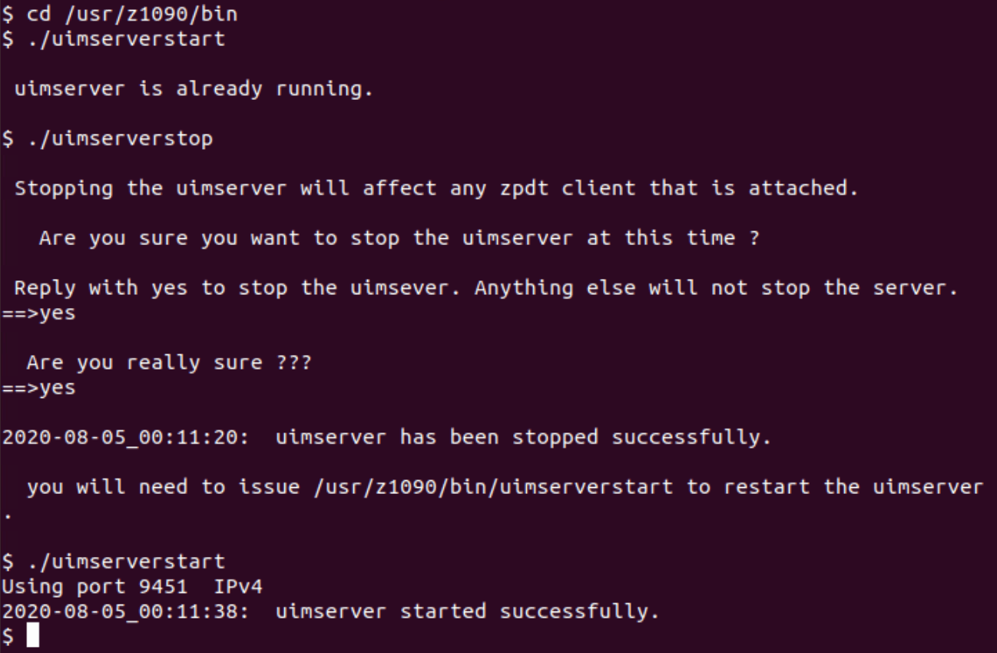The height and width of the screenshot is (653, 997).
Task: Click the terminal cursor block at the prompt
Action: 32,636
